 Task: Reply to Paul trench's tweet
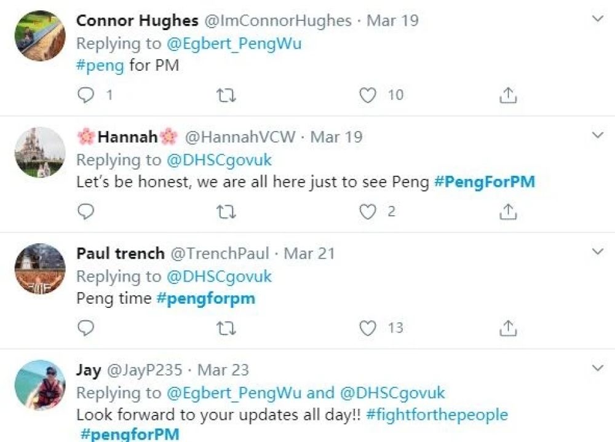pos(87,328)
